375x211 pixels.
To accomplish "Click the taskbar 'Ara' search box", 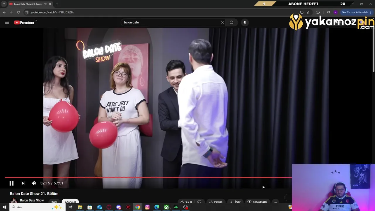I will pyautogui.click(x=37, y=207).
